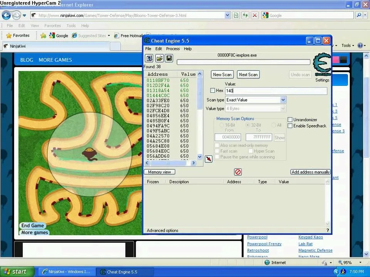Click the Memory view button

160,172
